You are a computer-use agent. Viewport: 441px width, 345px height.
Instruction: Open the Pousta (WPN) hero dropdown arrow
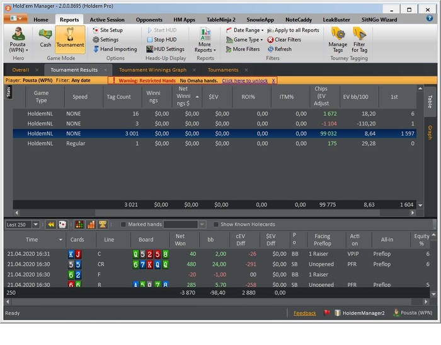(27, 50)
